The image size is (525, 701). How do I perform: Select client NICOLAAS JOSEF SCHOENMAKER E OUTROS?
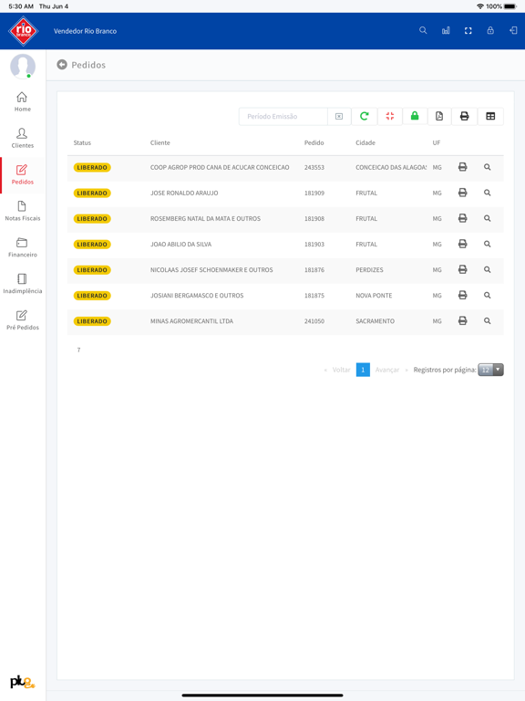coord(211,269)
